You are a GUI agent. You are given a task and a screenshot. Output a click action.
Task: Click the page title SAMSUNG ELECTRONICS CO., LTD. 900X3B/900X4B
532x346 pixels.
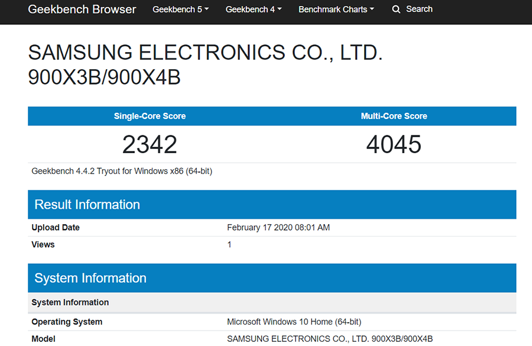[x=205, y=64]
